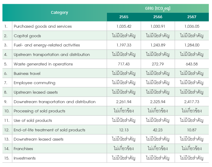This screenshot has height=167, width=212.
Task: Select Fuel- and energy-related activities label
Action: click(47, 45)
